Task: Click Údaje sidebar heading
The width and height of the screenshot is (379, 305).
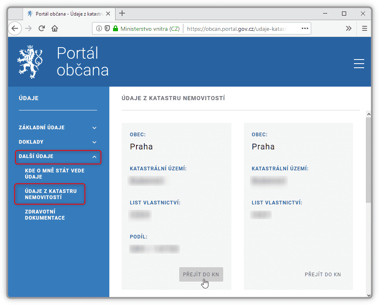Action: point(28,98)
